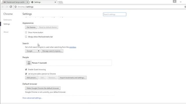Open the profile avatar button in title bar
The height and width of the screenshot is (104, 186).
[174, 1]
